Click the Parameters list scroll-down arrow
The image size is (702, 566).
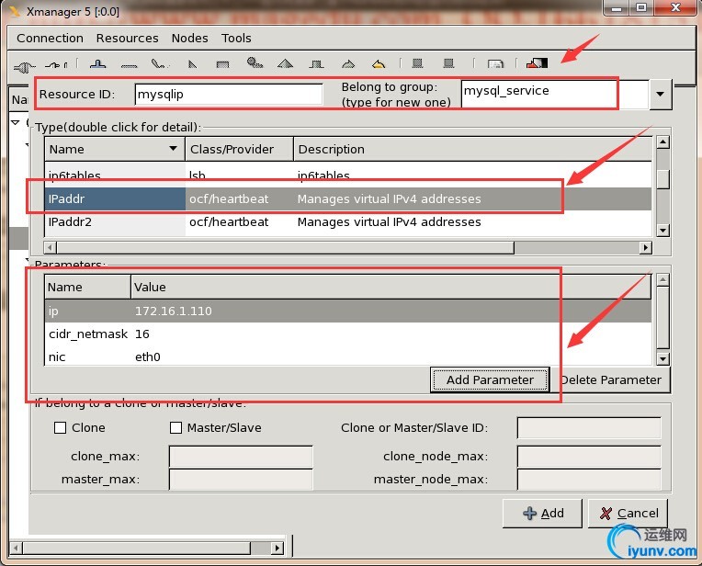(663, 358)
